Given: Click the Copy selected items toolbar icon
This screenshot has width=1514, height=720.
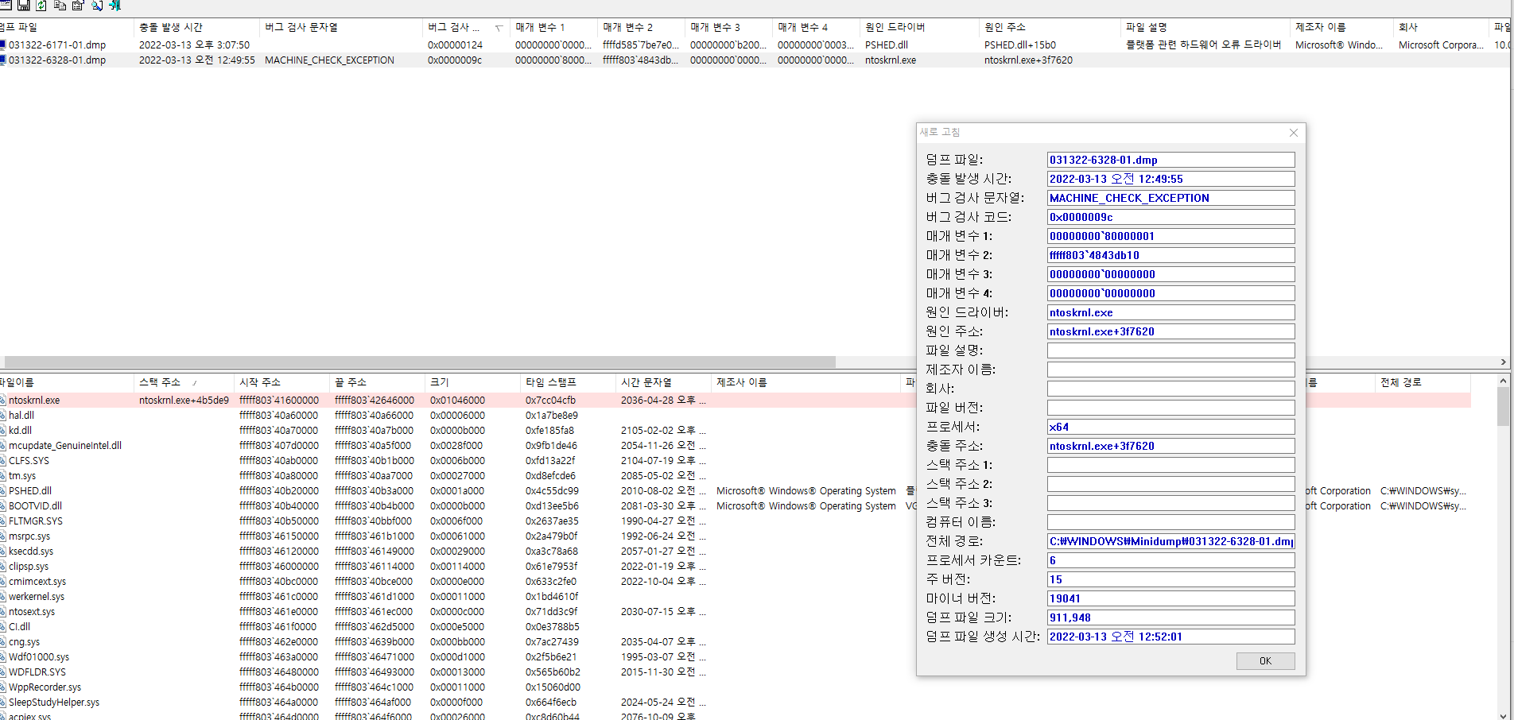Looking at the screenshot, I should [60, 6].
